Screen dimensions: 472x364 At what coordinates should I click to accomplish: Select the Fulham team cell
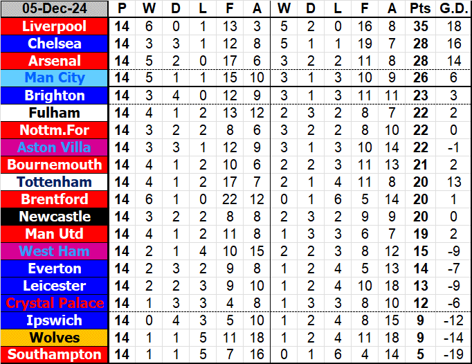click(55, 113)
